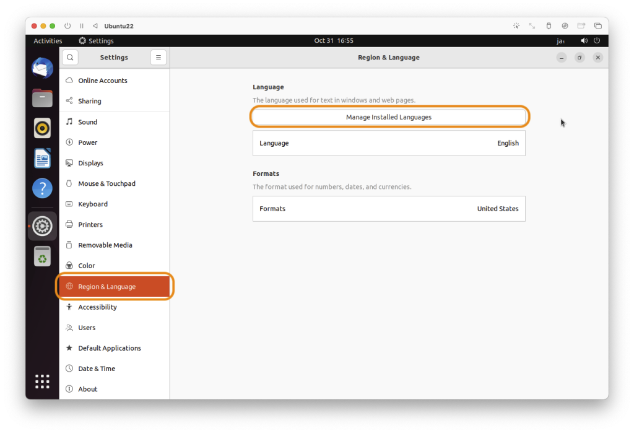Image resolution: width=634 pixels, height=433 pixels.
Task: Click the volume icon in top bar
Action: (x=584, y=40)
